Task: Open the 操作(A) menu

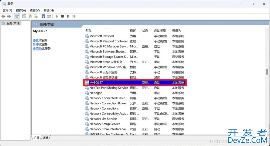Action: [21, 11]
